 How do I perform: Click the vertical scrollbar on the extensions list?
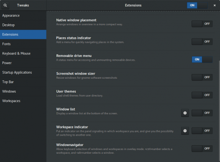(219, 111)
